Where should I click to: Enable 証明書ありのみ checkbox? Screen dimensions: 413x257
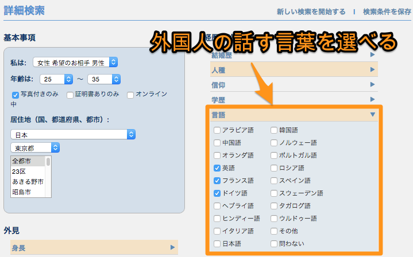pos(70,95)
